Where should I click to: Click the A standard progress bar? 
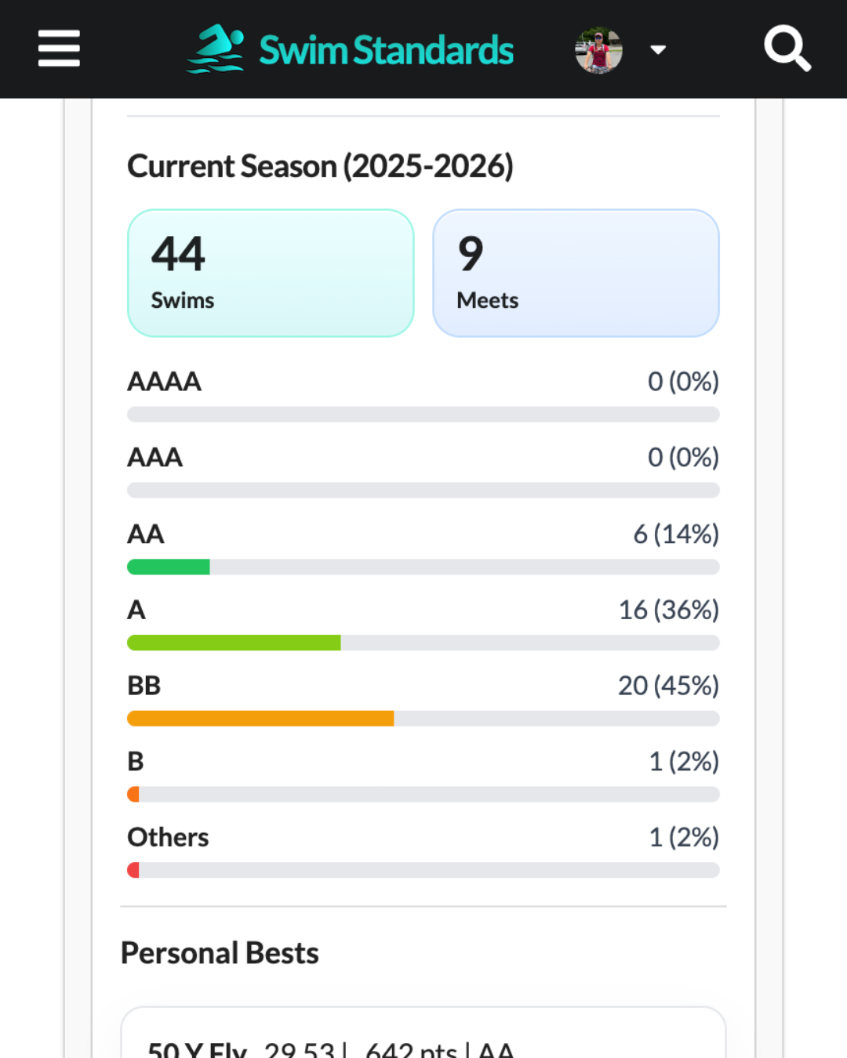[423, 643]
